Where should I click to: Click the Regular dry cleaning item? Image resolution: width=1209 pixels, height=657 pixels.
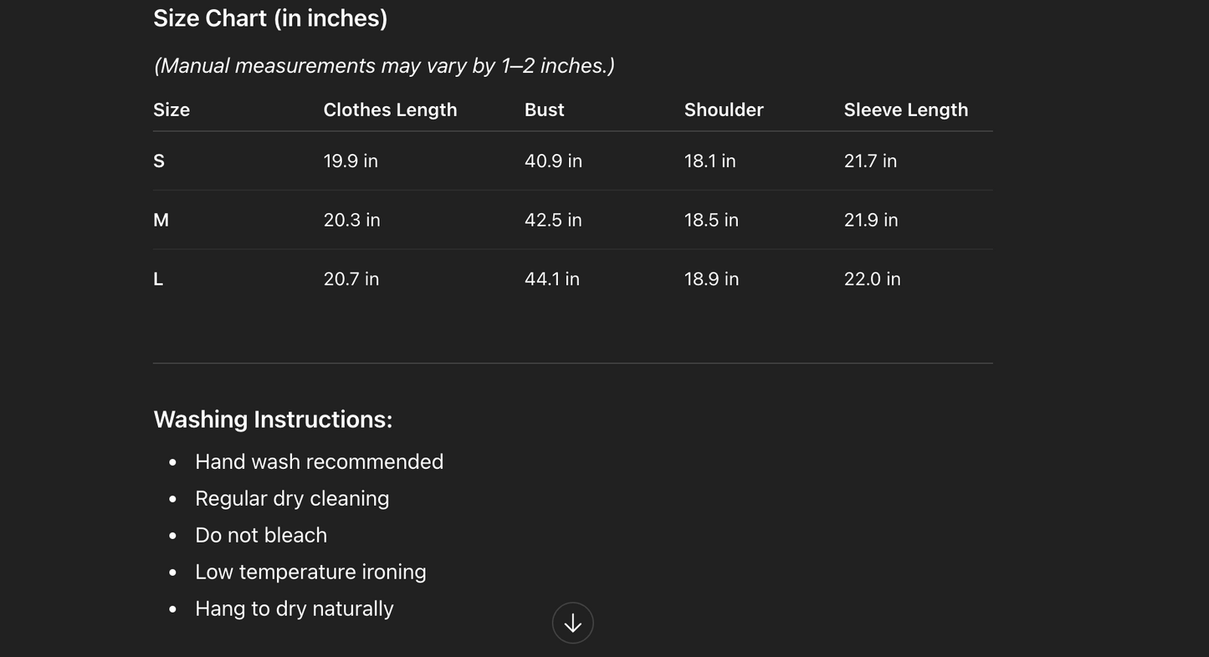tap(292, 499)
